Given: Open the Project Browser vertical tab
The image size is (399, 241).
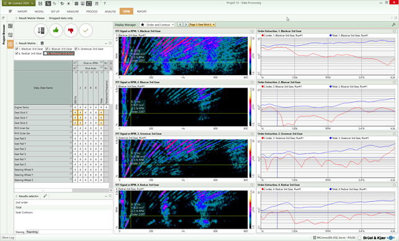Looking at the screenshot, I should coord(4,34).
